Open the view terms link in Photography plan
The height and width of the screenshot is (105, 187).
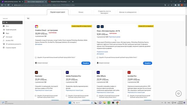pos(115,37)
